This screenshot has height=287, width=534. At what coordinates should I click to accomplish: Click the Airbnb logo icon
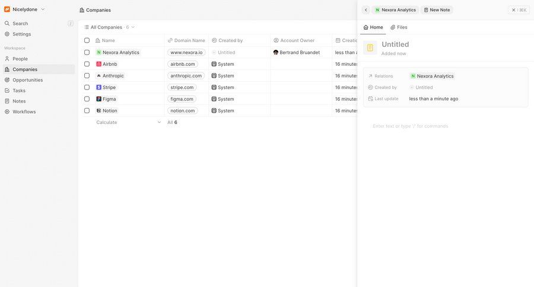[98, 64]
